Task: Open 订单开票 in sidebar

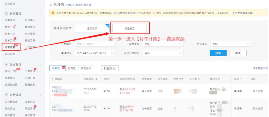Action: click(10, 47)
